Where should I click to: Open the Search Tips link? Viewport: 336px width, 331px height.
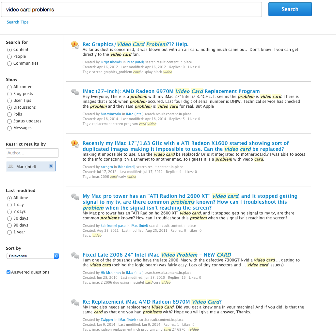click(18, 22)
